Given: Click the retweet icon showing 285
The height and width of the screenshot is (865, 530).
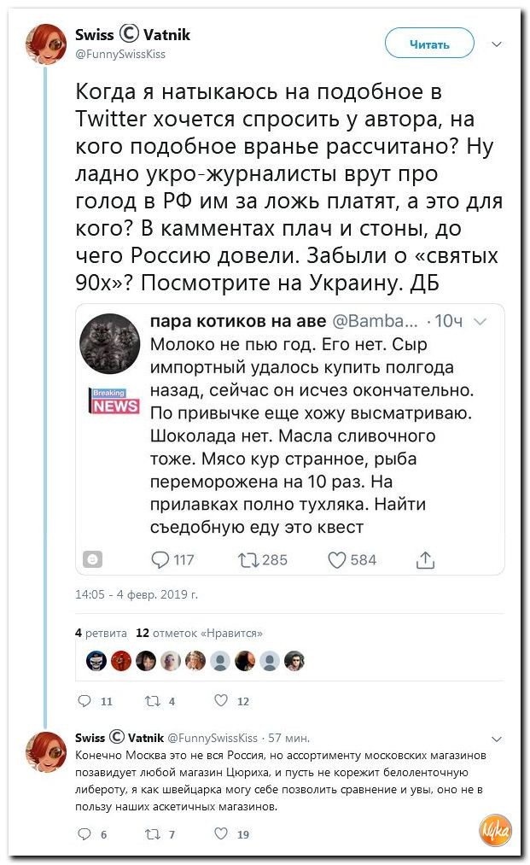Looking at the screenshot, I should [248, 560].
